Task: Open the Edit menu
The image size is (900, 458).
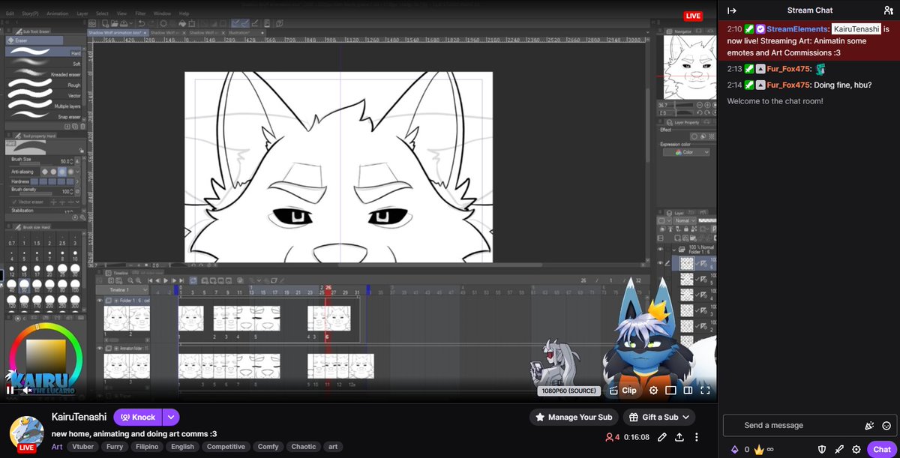Action: (x=10, y=13)
